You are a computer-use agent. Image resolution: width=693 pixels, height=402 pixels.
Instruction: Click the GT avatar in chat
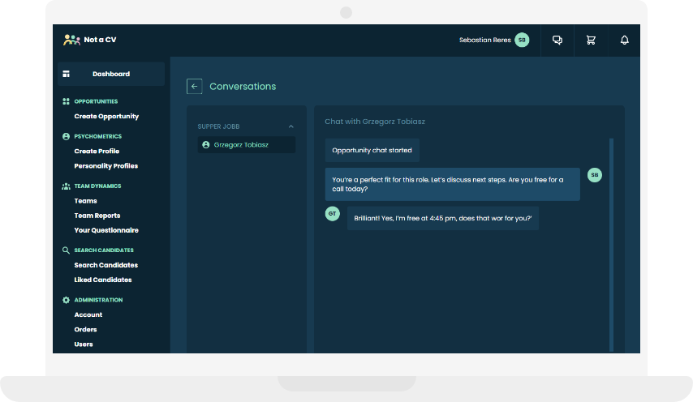pyautogui.click(x=332, y=214)
